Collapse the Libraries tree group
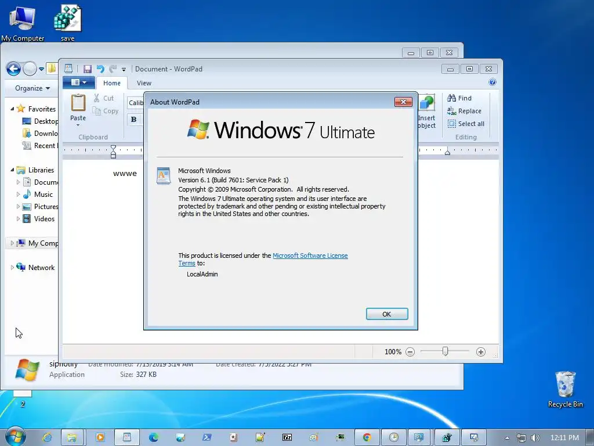Screen dimensions: 594x446 pos(12,170)
